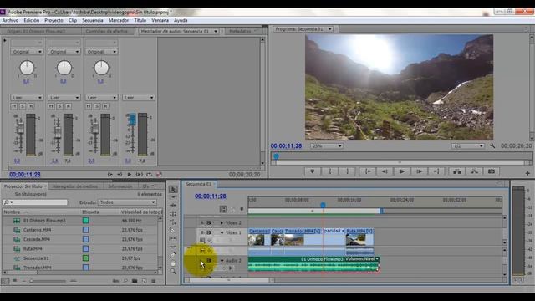Open first channel Original output dropdown

(27, 52)
